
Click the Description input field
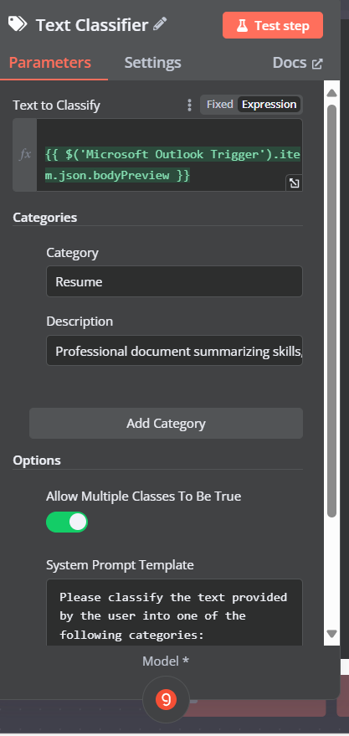[x=174, y=351]
